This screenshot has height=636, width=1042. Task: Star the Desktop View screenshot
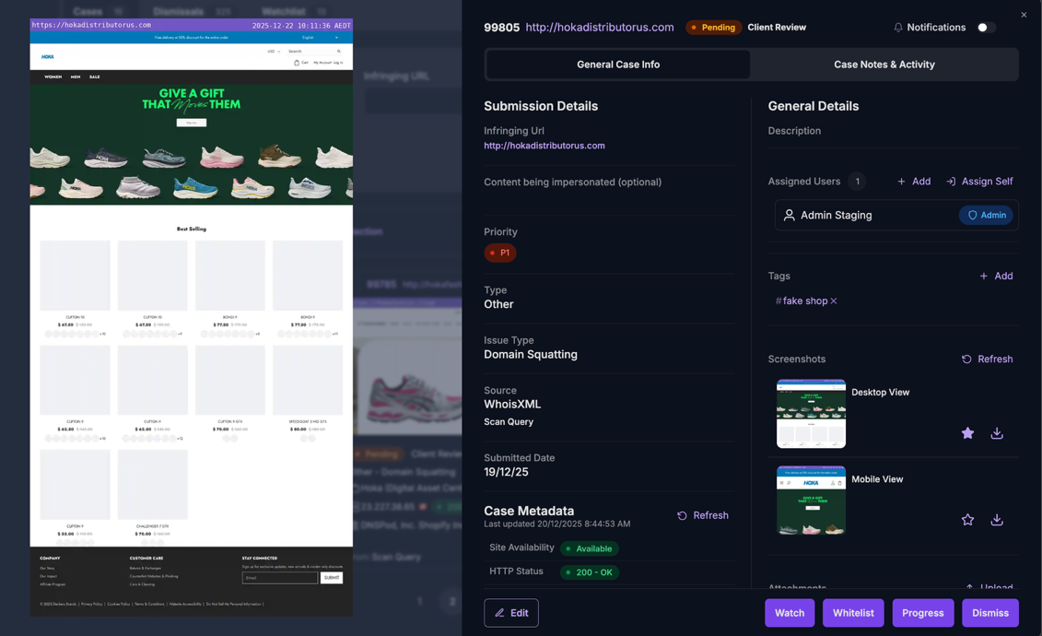pyautogui.click(x=967, y=433)
